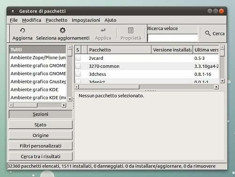Select the 3dchess package row

click(x=147, y=74)
